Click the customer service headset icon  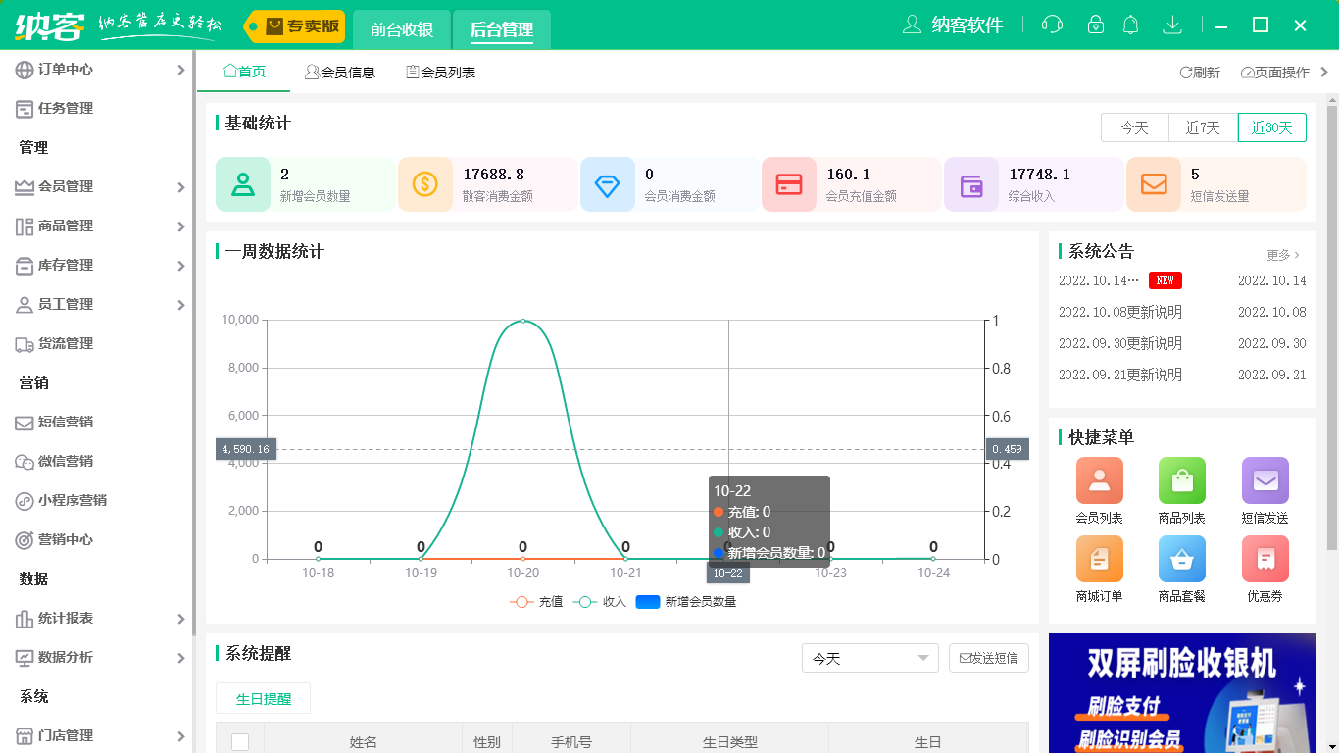tap(1053, 25)
